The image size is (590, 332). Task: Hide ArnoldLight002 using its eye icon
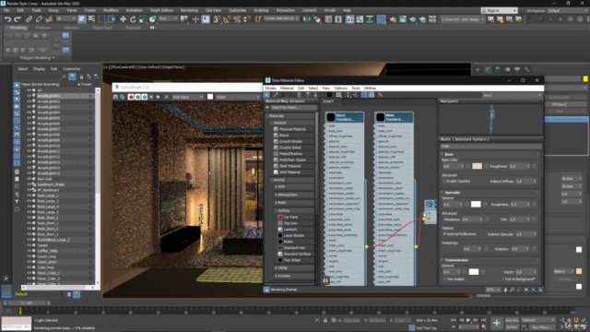(x=29, y=101)
